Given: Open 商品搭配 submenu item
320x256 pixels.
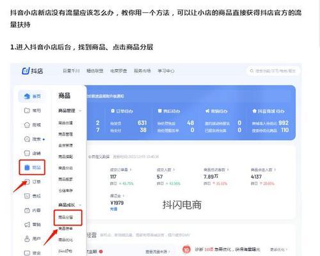Looking at the screenshot, I should click(x=65, y=157).
